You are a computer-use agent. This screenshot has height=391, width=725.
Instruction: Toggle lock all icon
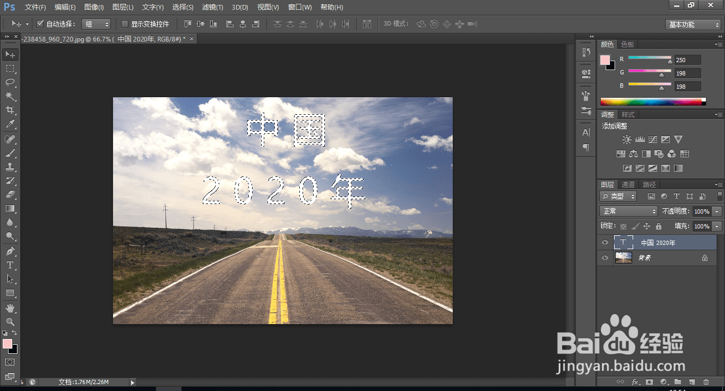click(659, 226)
